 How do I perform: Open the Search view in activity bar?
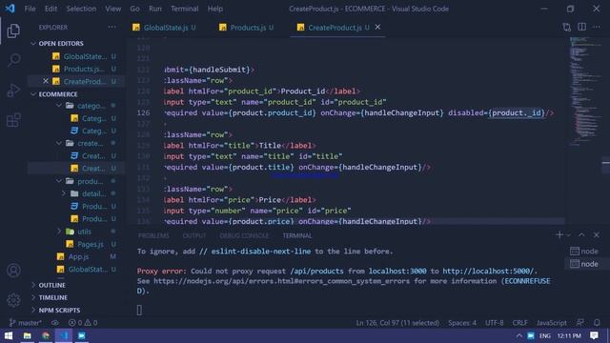[13, 60]
